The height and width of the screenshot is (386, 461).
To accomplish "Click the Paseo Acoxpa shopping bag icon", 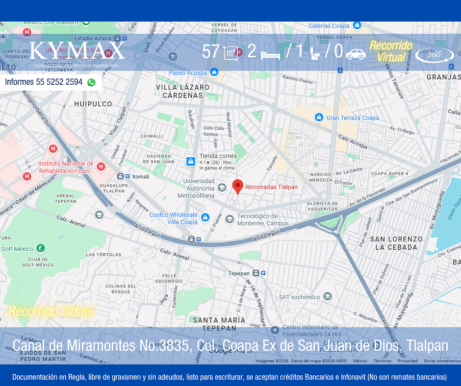I will [x=214, y=72].
